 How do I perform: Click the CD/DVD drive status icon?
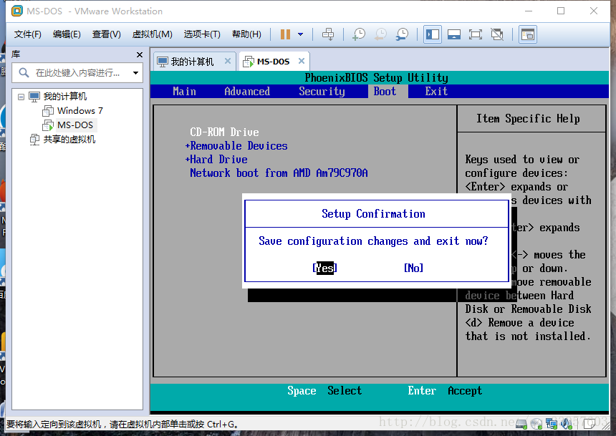(536, 424)
